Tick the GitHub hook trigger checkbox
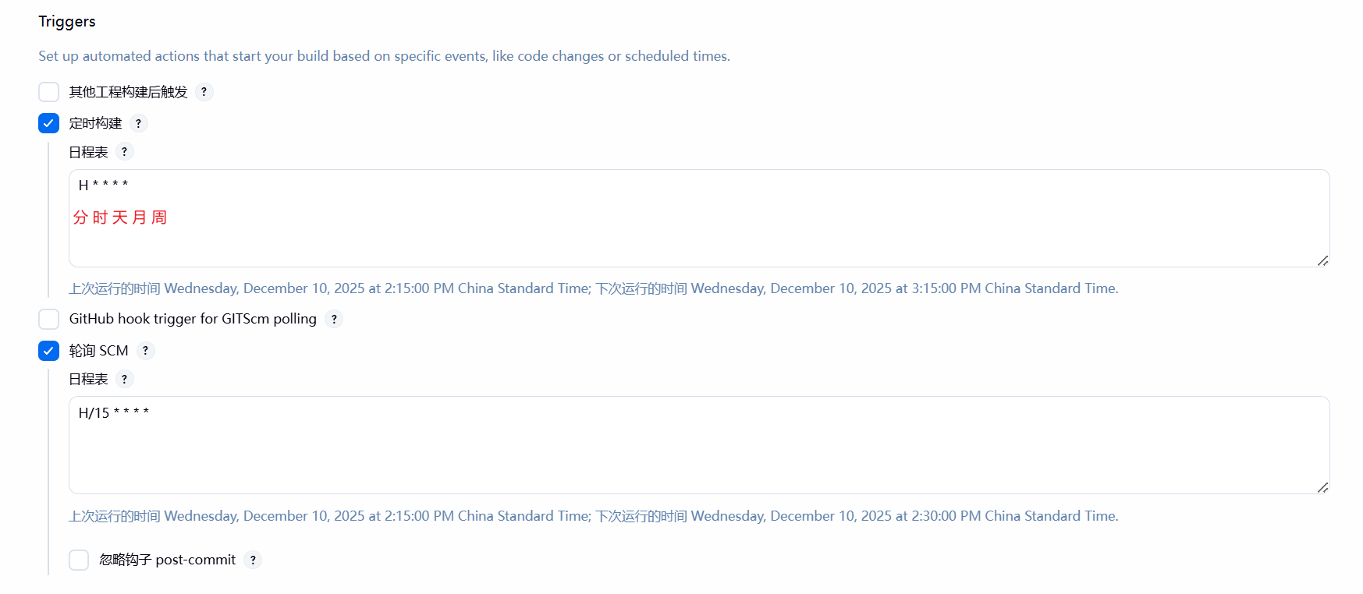 click(49, 319)
